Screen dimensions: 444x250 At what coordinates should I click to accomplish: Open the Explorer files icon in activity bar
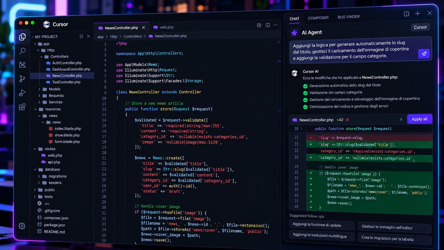[23, 37]
